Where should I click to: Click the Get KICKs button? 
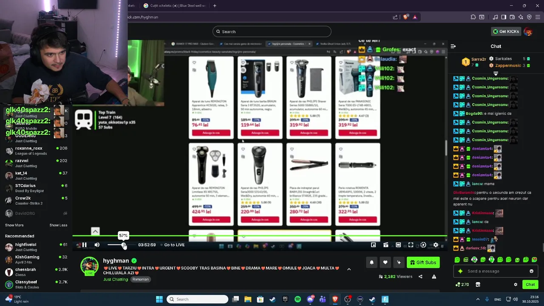[506, 31]
